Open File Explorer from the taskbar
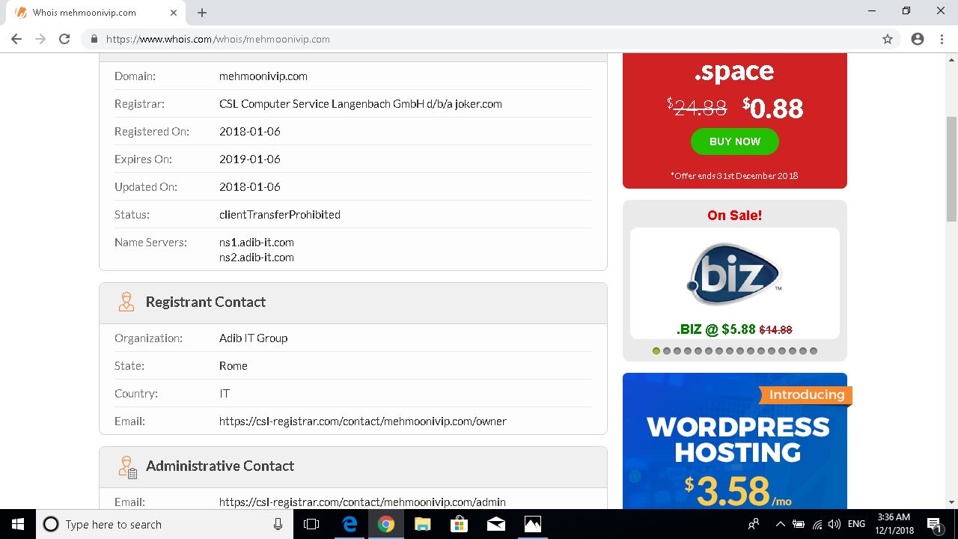The height and width of the screenshot is (539, 958). [423, 524]
